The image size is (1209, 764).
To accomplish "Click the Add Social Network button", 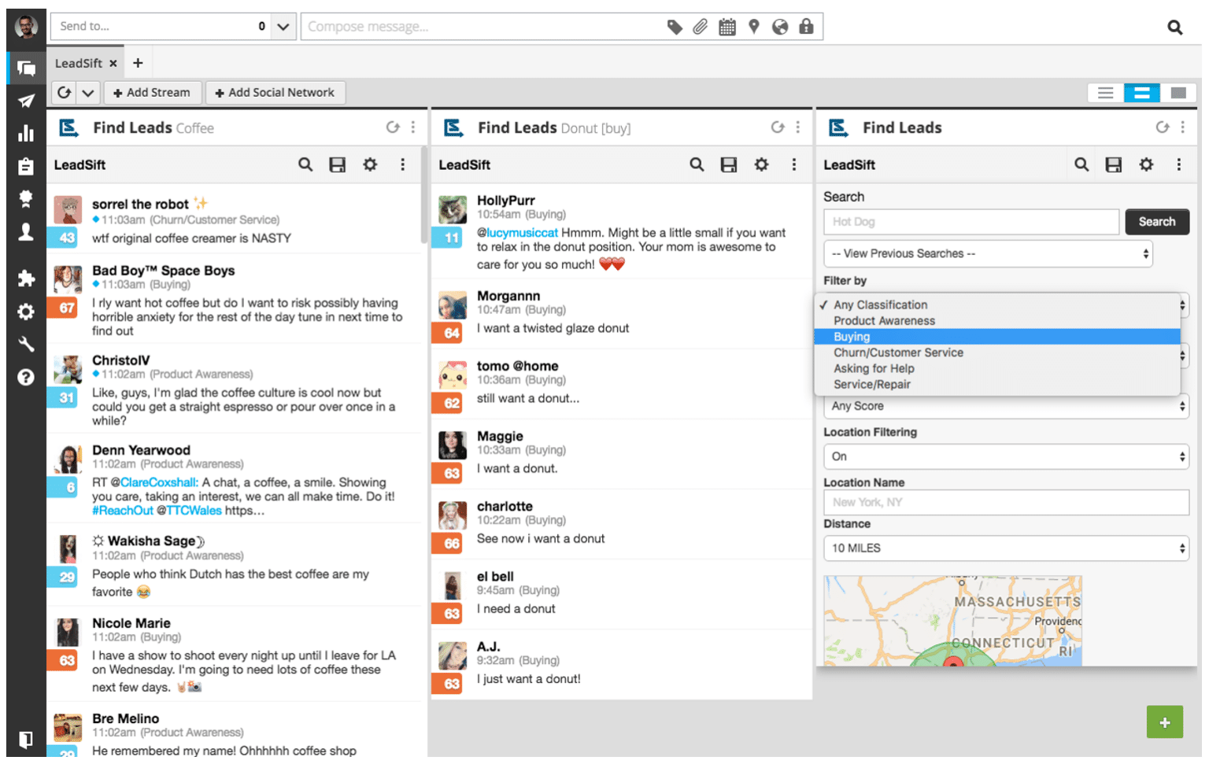I will point(275,92).
